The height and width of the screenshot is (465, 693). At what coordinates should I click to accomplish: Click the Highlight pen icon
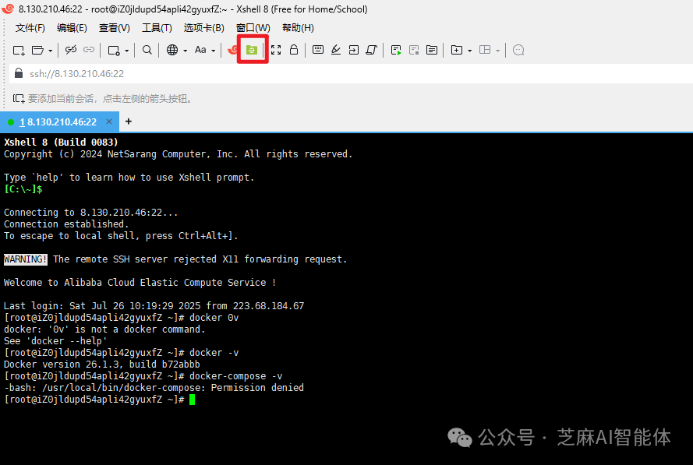click(x=336, y=50)
